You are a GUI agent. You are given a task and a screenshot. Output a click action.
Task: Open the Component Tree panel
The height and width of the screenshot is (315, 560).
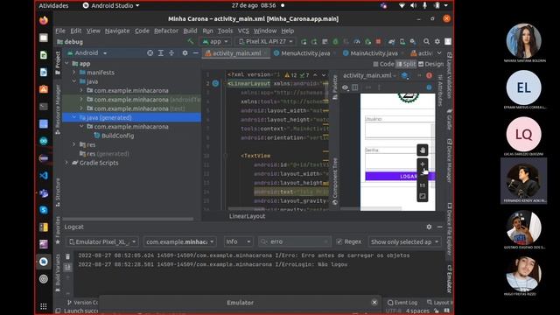click(334, 181)
